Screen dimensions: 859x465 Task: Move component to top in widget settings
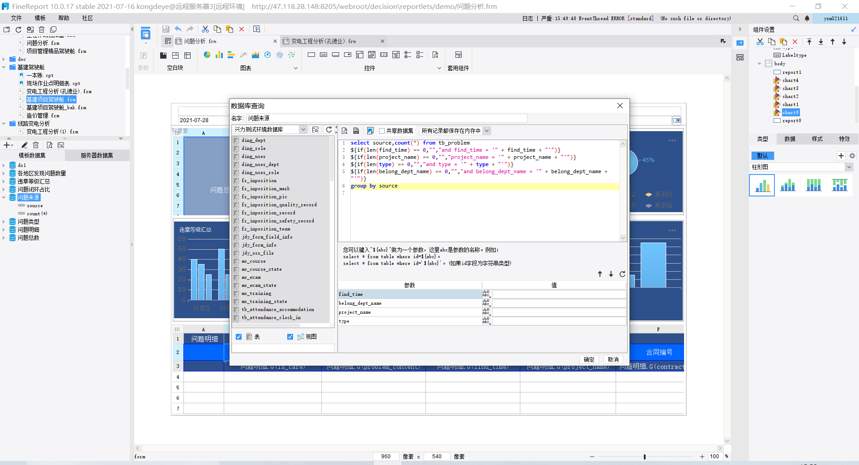click(x=809, y=42)
